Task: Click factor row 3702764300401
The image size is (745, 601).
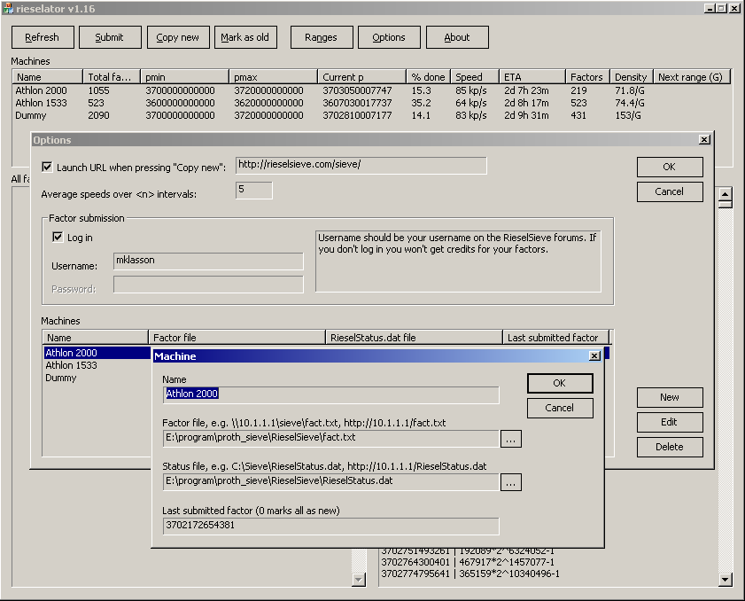Action: 468,562
